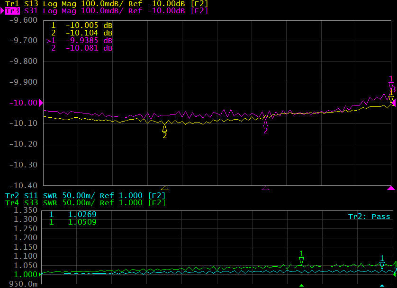Click the 950.0m SWR scale label

pos(23,284)
